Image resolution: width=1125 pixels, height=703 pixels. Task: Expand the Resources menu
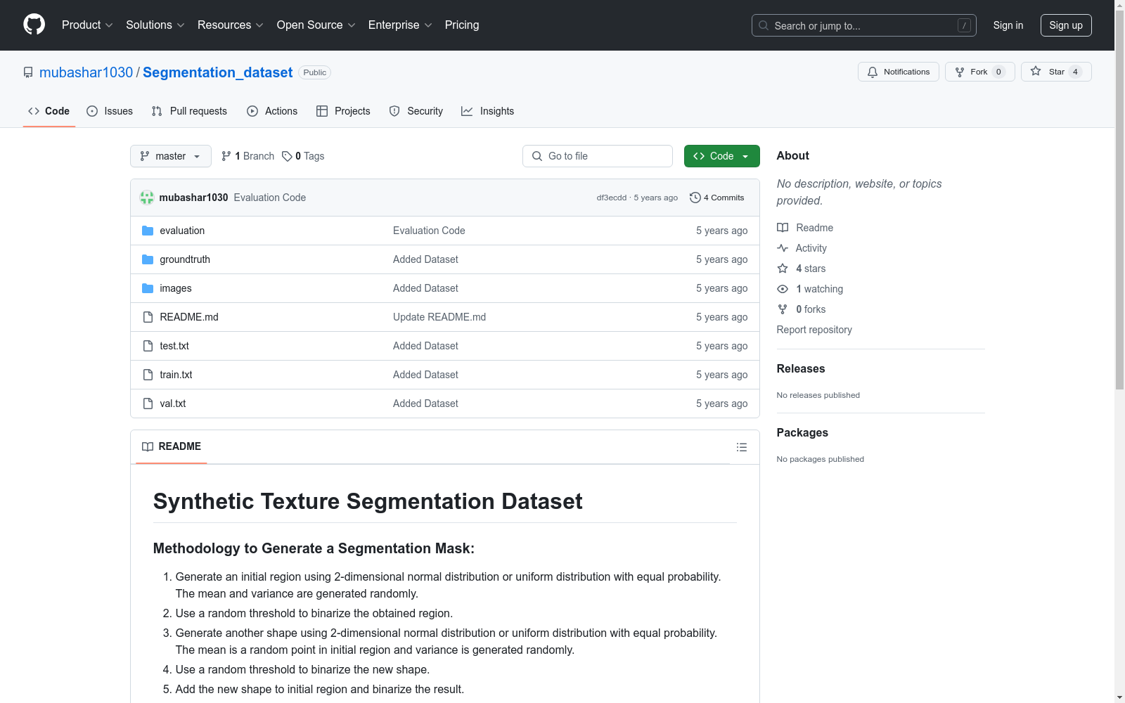231,25
